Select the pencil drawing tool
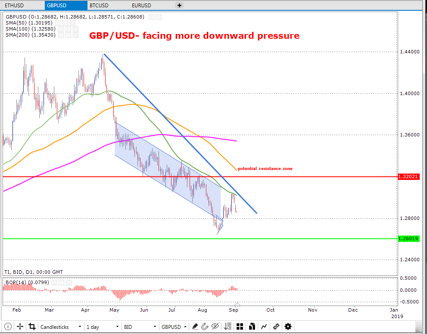 pos(195,327)
